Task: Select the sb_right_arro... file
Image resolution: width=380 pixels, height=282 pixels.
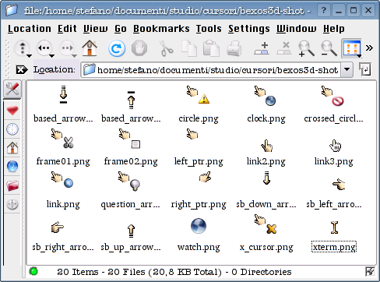Action: pyautogui.click(x=63, y=236)
